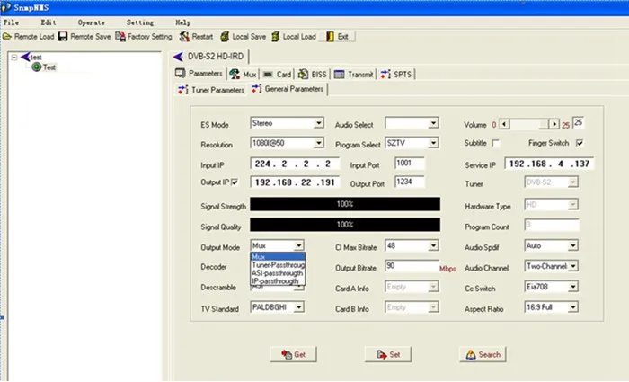The height and width of the screenshot is (382, 629).
Task: Click the green Test node icon
Action: [37, 67]
